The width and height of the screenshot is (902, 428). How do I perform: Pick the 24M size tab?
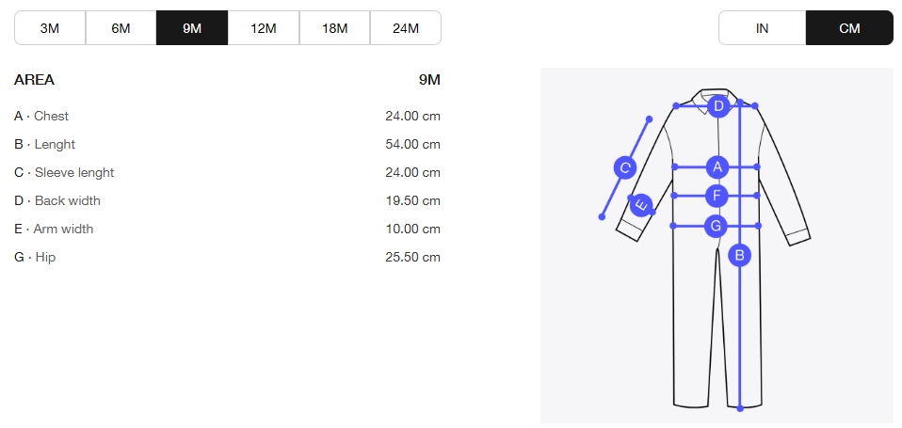tap(406, 27)
